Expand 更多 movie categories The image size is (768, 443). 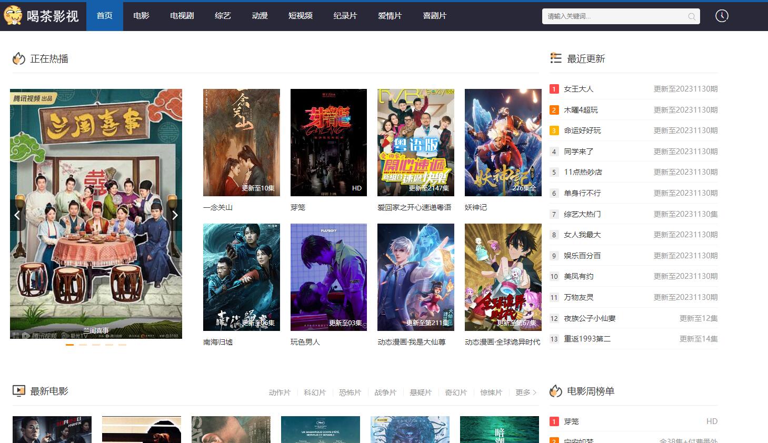click(526, 392)
